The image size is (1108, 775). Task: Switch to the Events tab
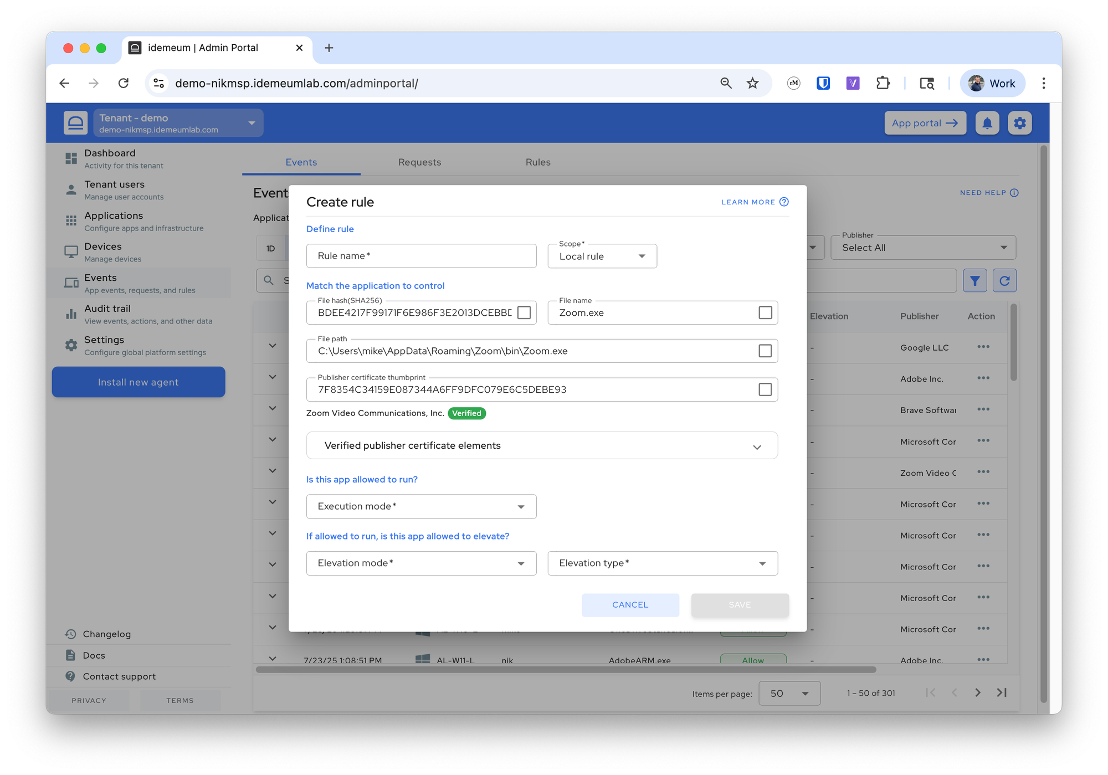[301, 162]
